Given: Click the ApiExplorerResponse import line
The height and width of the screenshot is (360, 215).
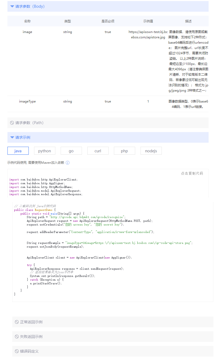Looking at the screenshot, I should pos(46,194).
